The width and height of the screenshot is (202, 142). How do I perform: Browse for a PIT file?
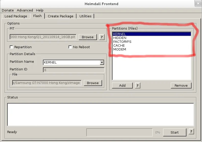[x=88, y=37]
